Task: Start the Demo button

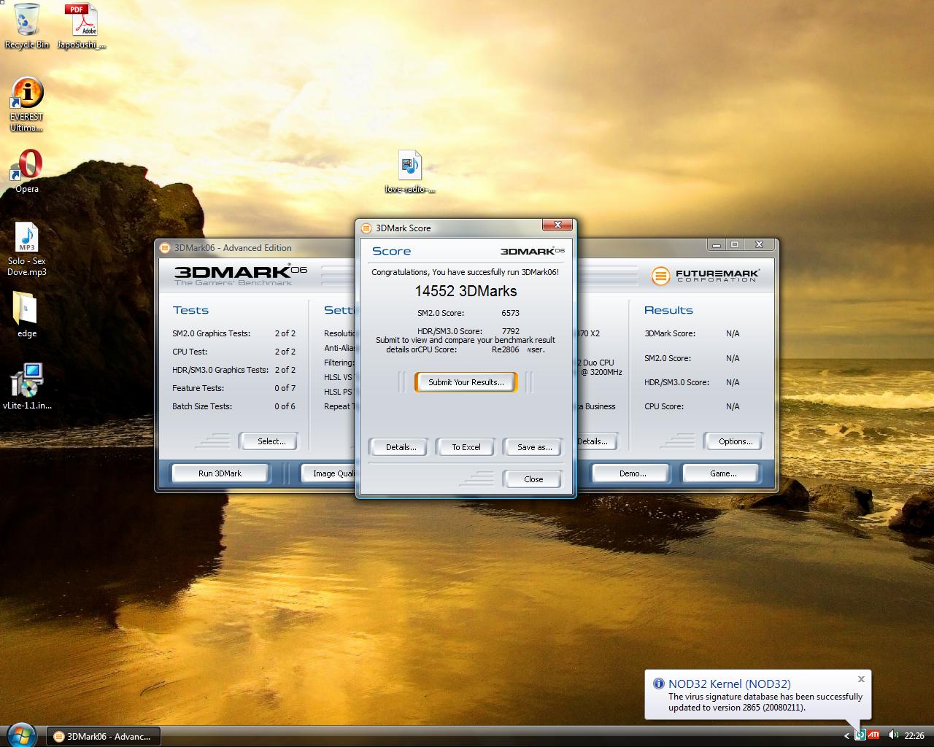Action: (630, 473)
